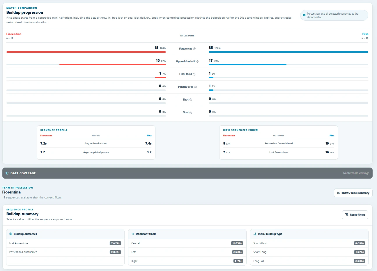Viewport: 377px width, 271px height.
Task: Filter by Short-Long buildup type
Action: 309,252
